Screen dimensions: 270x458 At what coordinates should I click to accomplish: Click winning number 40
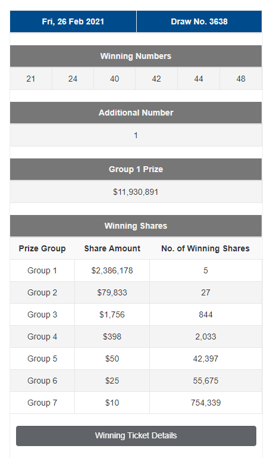(115, 79)
